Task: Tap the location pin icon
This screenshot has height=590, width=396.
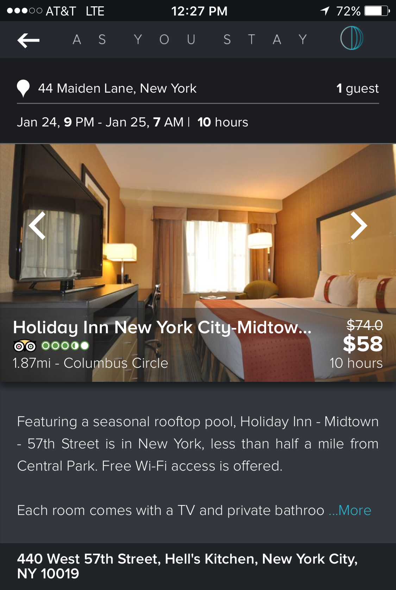Action: tap(23, 88)
